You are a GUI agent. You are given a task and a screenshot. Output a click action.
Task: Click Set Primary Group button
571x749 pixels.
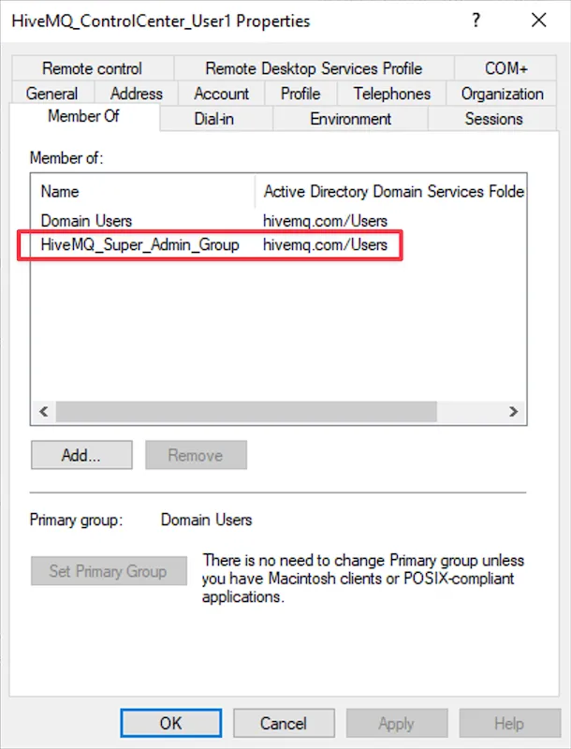pyautogui.click(x=109, y=571)
